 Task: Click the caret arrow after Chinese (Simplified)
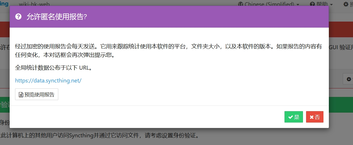point(298,5)
